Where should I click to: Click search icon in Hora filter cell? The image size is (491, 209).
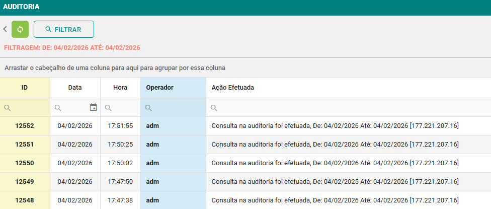[108, 108]
